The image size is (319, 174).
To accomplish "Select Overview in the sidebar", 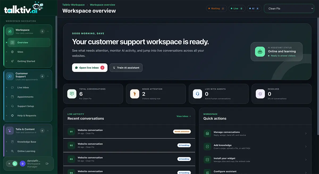I will click(x=29, y=43).
